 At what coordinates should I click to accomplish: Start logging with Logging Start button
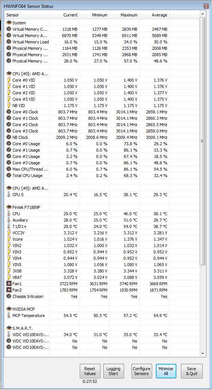tap(113, 371)
